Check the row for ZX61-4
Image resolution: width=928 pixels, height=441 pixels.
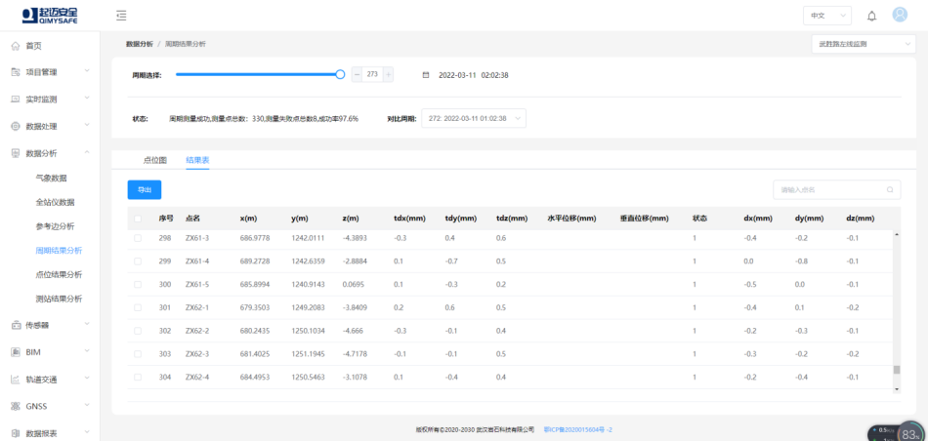[138, 261]
